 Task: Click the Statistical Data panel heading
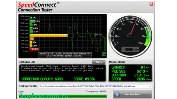27,62
